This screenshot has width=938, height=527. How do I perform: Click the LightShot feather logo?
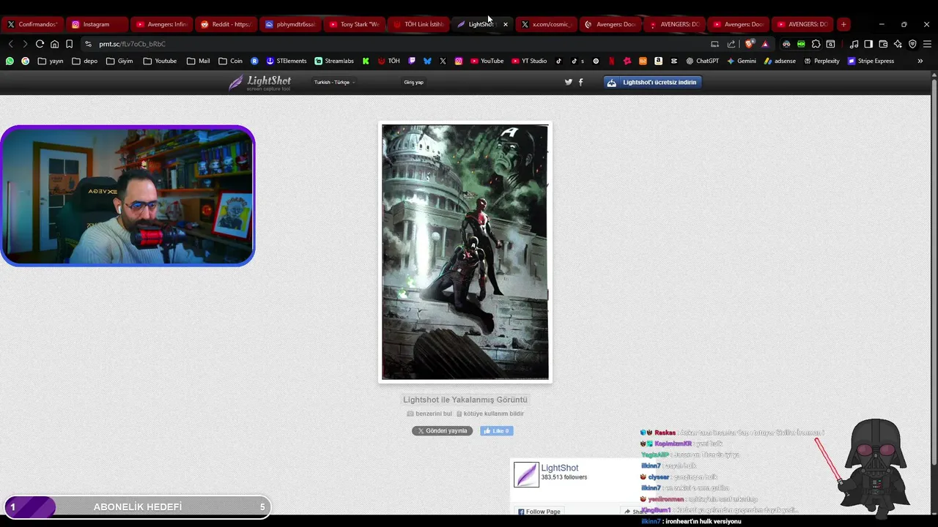pos(259,82)
